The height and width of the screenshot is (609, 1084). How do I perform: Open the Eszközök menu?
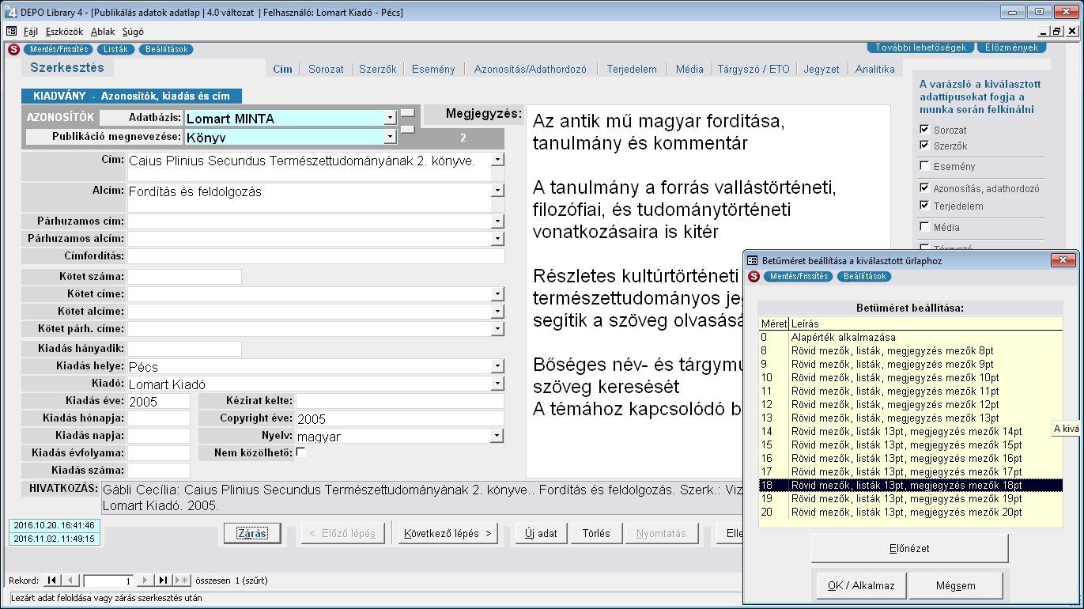click(x=64, y=32)
